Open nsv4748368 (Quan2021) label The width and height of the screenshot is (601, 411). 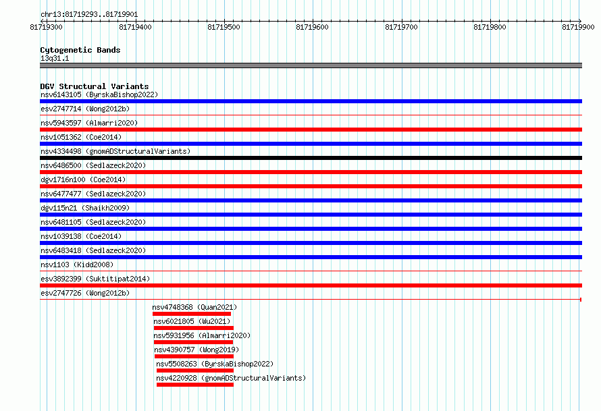pos(194,307)
